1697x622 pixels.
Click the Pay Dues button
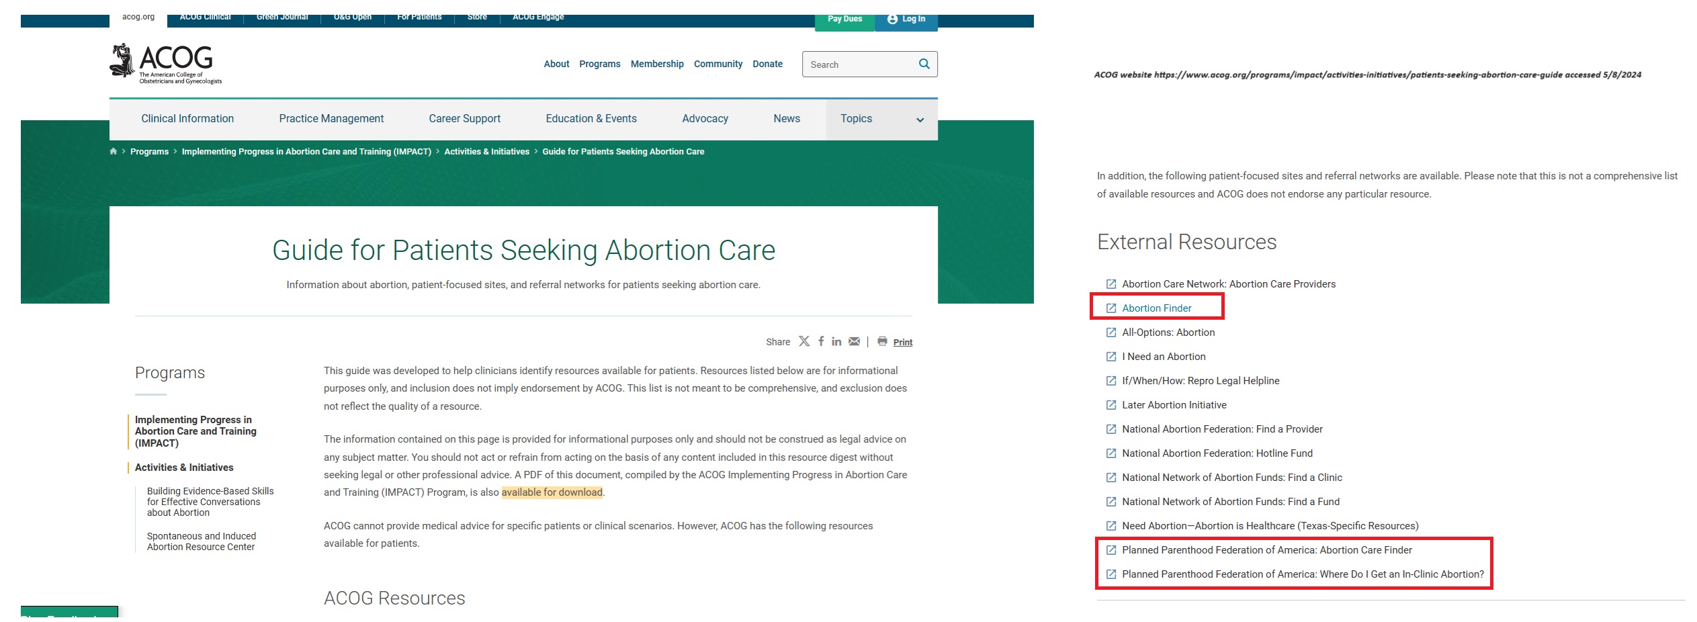(x=844, y=21)
